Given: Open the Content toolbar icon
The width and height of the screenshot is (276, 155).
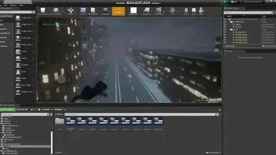Looking at the screenshot, I should [83, 11].
